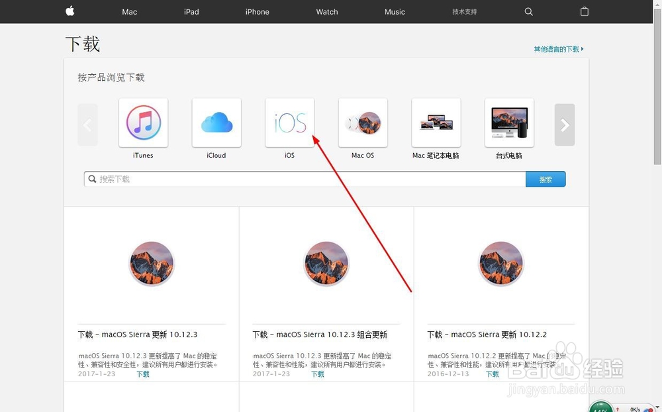
Task: Open the Watch navigation item
Action: pyautogui.click(x=327, y=12)
